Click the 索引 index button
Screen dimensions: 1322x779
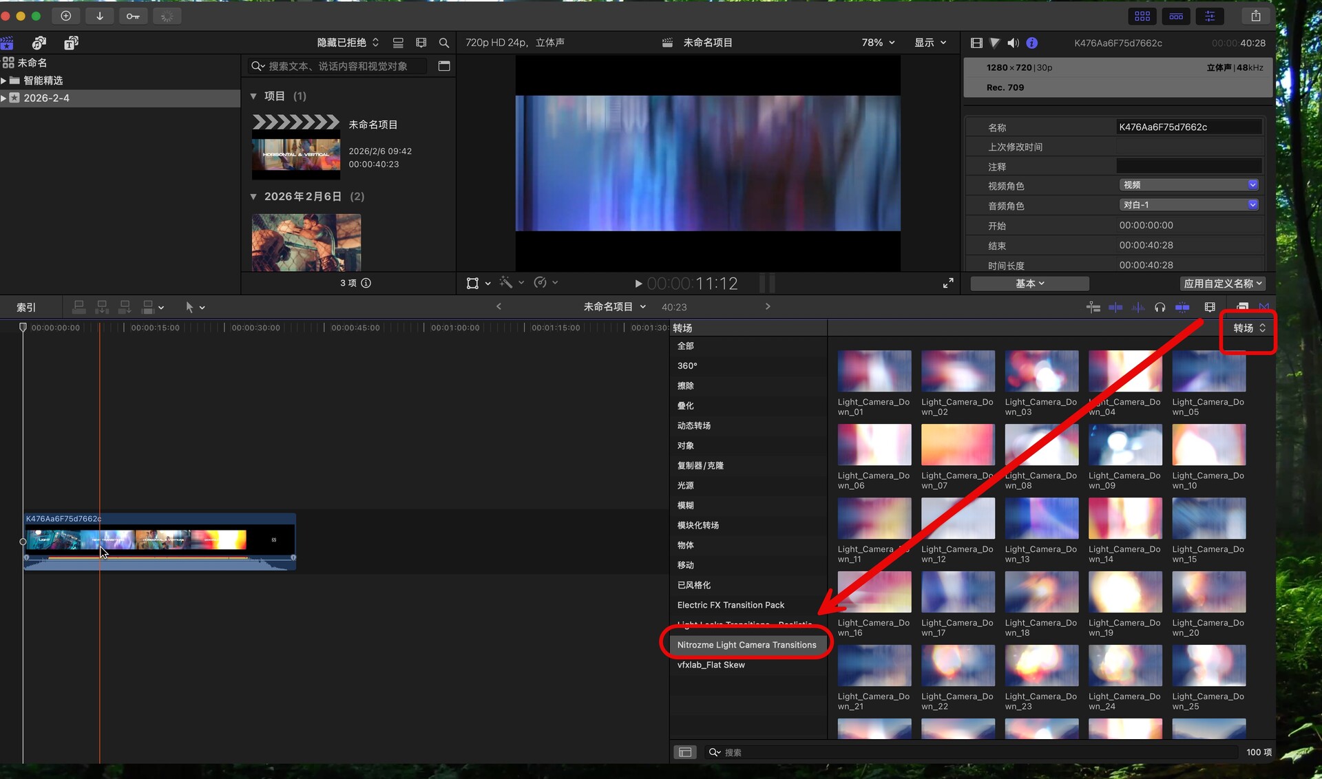[26, 307]
